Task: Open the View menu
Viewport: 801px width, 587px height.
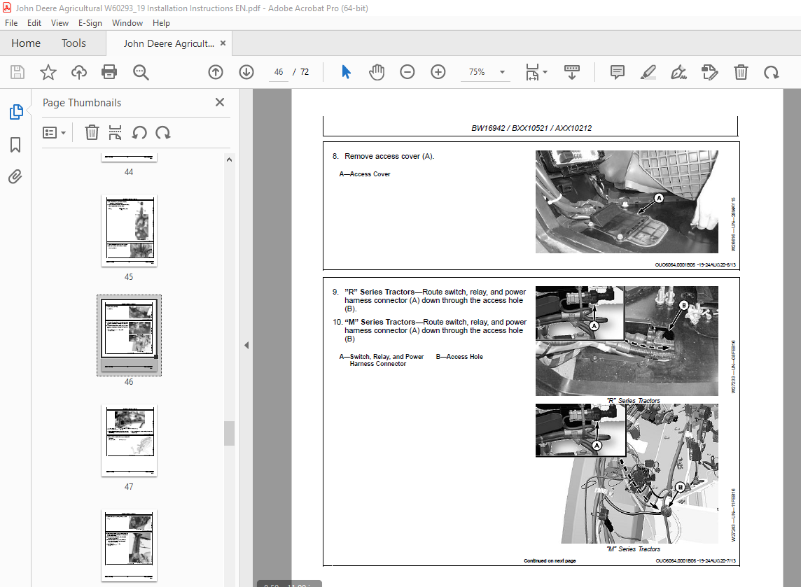Action: tap(60, 23)
